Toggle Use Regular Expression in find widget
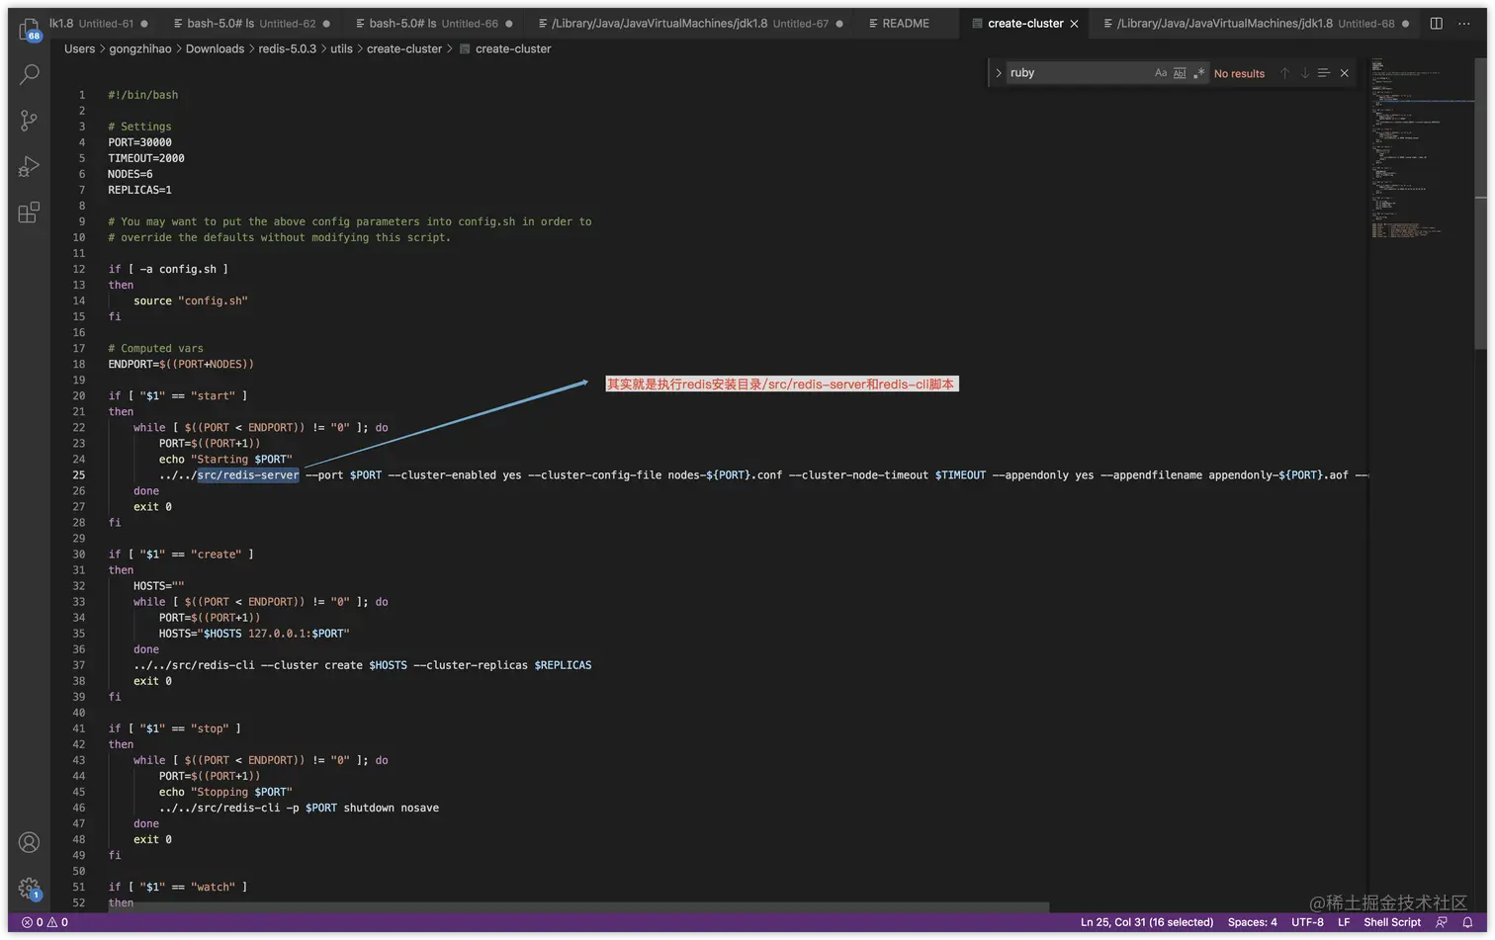 [1198, 73]
